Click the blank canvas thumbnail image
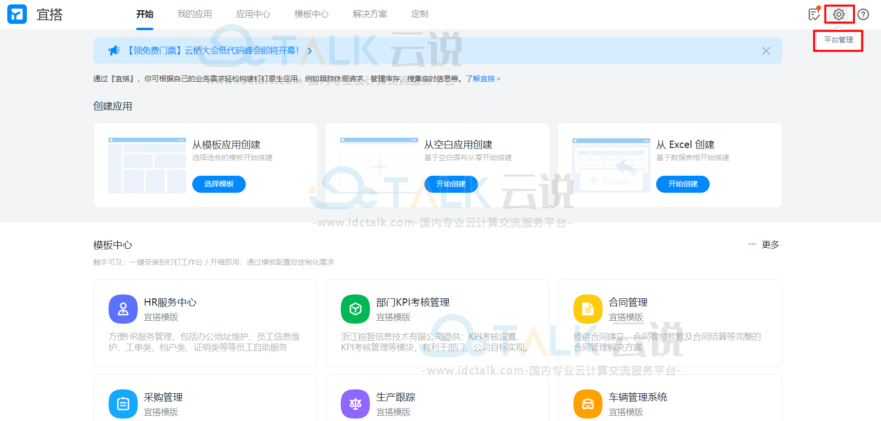The width and height of the screenshot is (881, 421). (379, 165)
